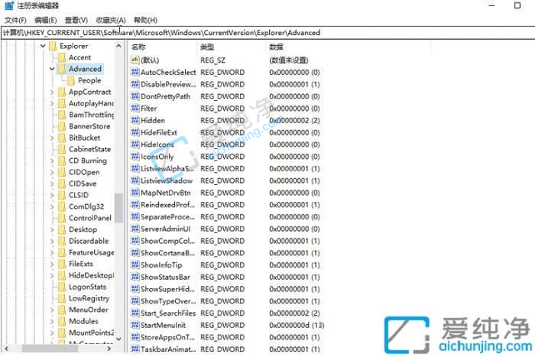Select the CabinetState tree item
The width and height of the screenshot is (535, 357).
coord(89,149)
